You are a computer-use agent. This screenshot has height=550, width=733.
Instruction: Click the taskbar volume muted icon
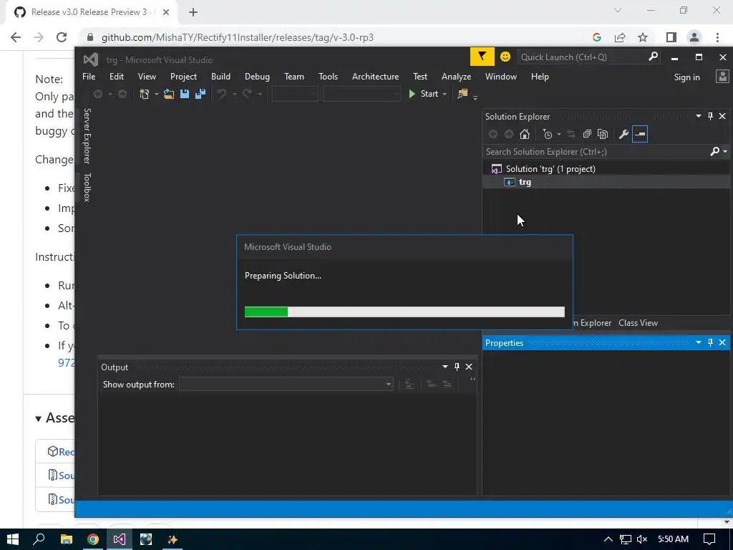point(642,539)
